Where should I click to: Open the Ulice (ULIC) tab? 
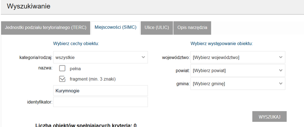157,28
